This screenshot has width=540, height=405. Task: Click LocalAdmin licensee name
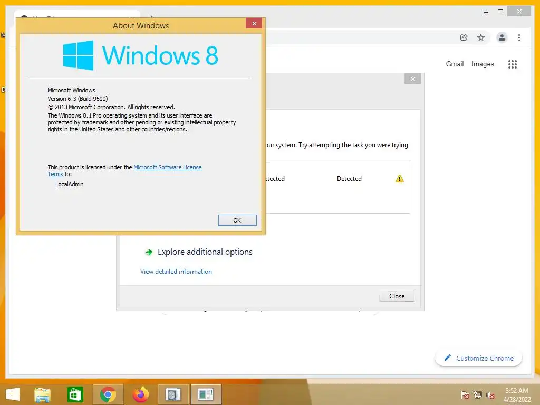[x=69, y=184]
